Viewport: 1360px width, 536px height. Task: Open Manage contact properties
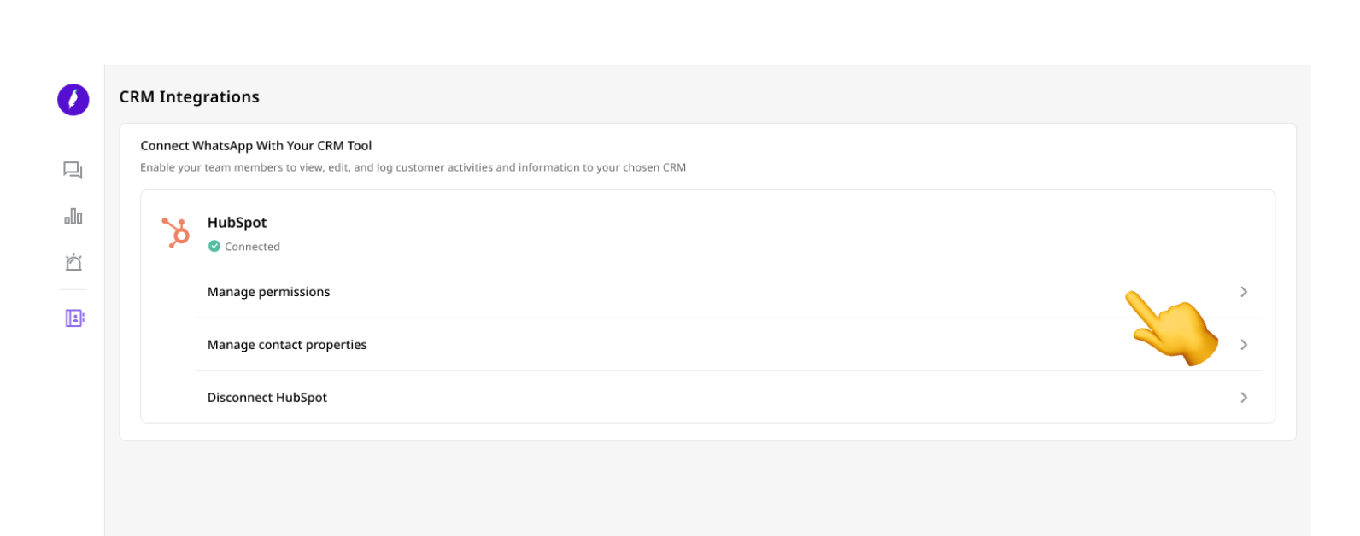tap(728, 345)
